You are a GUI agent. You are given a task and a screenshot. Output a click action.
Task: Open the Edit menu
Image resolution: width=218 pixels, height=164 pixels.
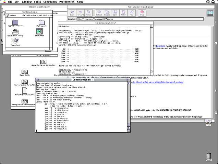pos(17,2)
